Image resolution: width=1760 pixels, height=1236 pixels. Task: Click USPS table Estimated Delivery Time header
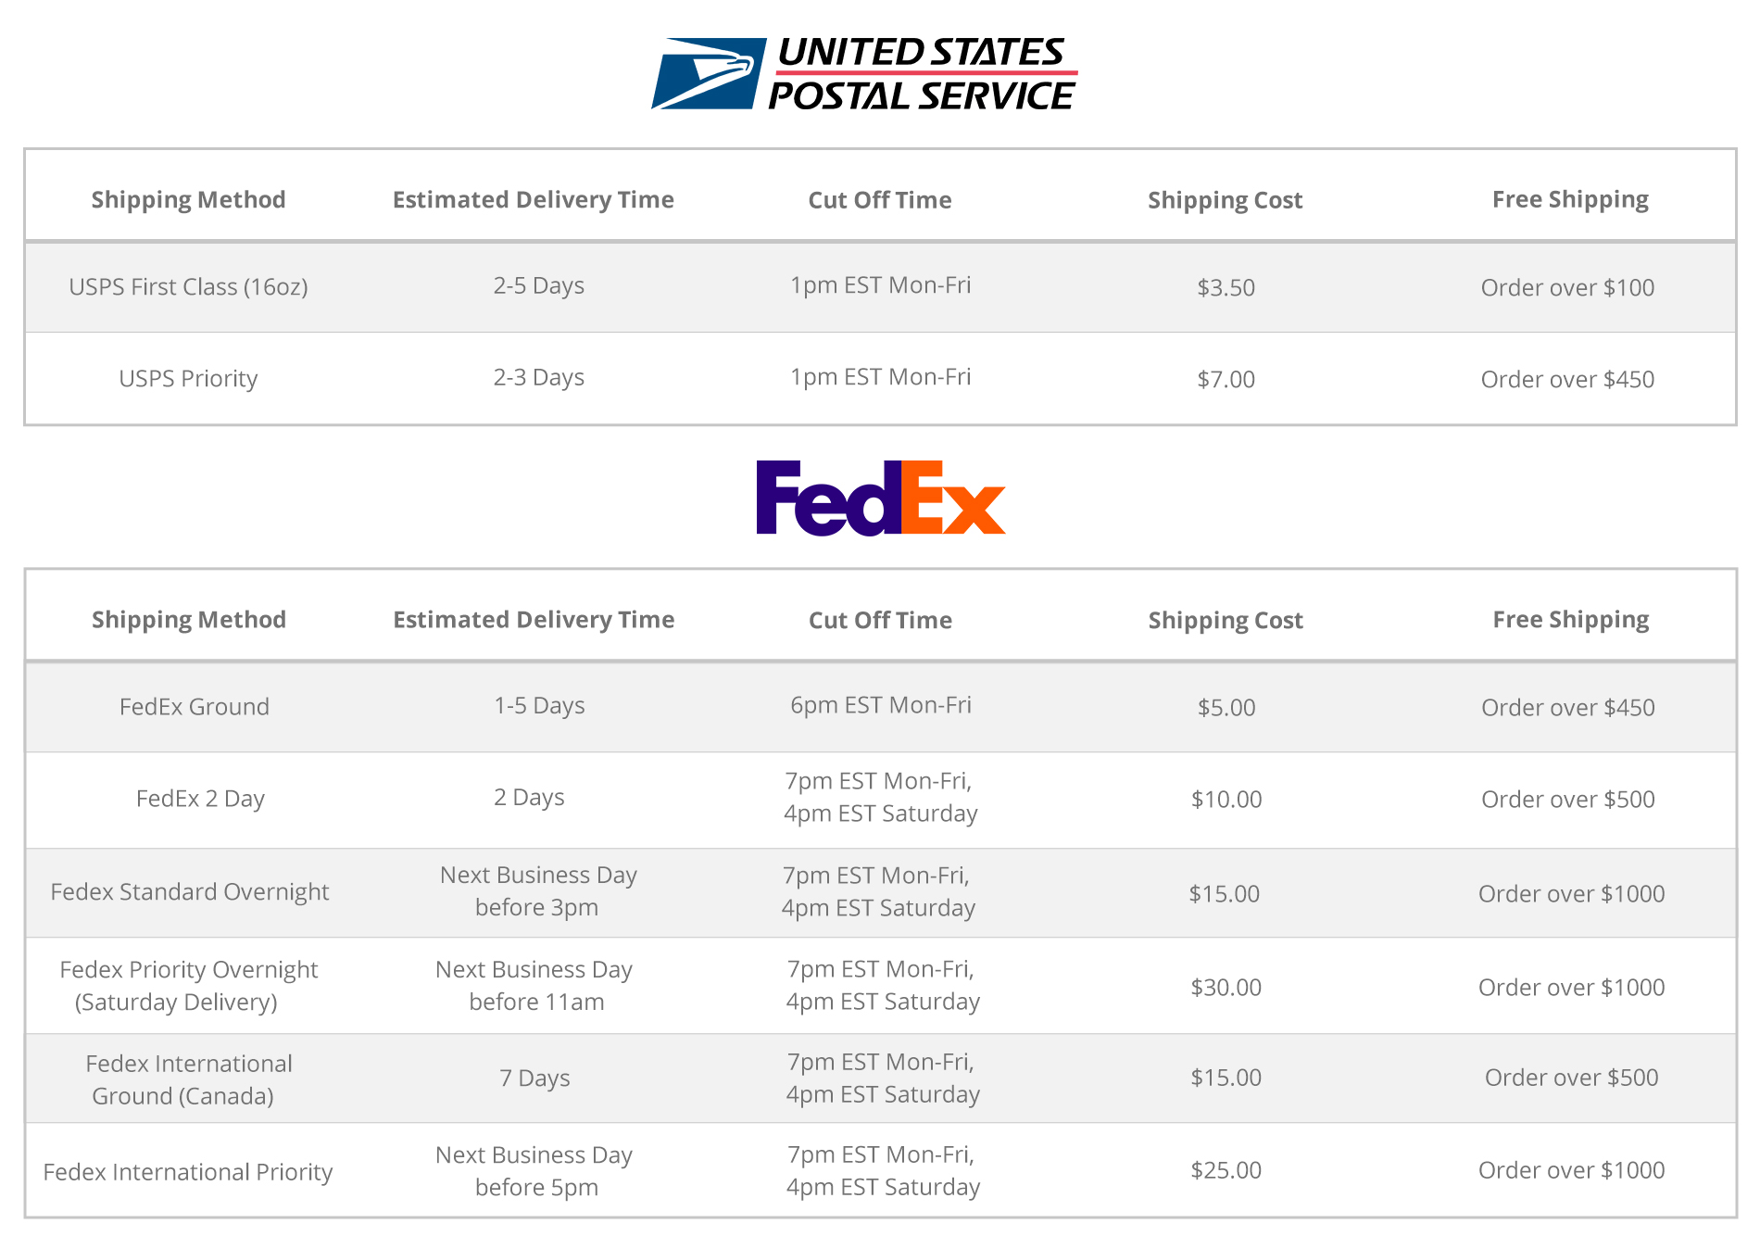[x=534, y=200]
